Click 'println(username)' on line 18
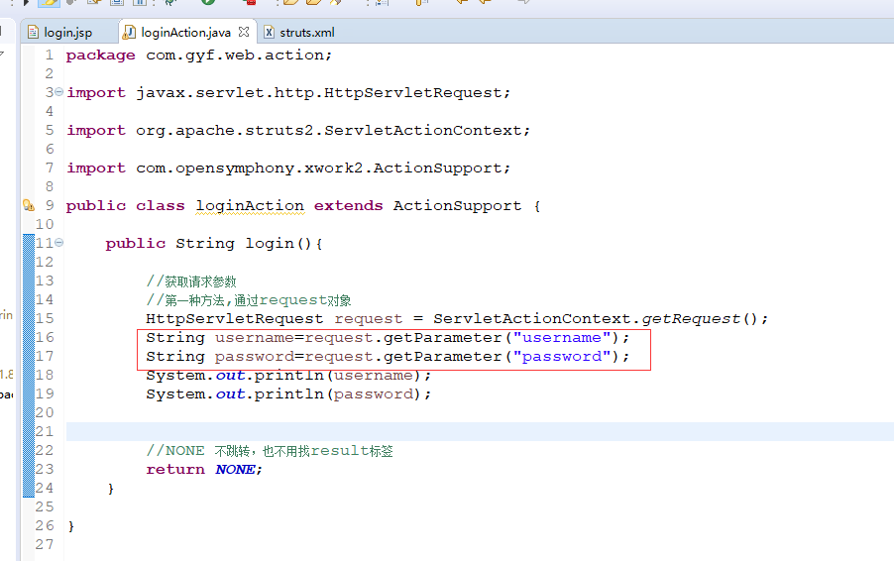The width and height of the screenshot is (894, 561). [338, 375]
